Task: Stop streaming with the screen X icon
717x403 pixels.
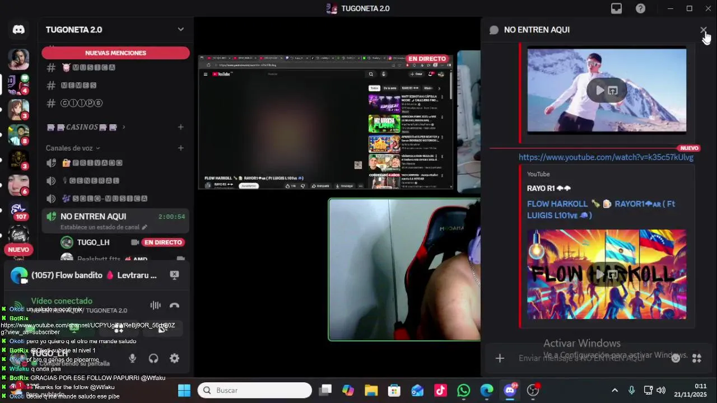Action: click(x=174, y=275)
